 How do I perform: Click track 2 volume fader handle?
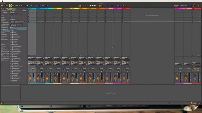point(41,74)
